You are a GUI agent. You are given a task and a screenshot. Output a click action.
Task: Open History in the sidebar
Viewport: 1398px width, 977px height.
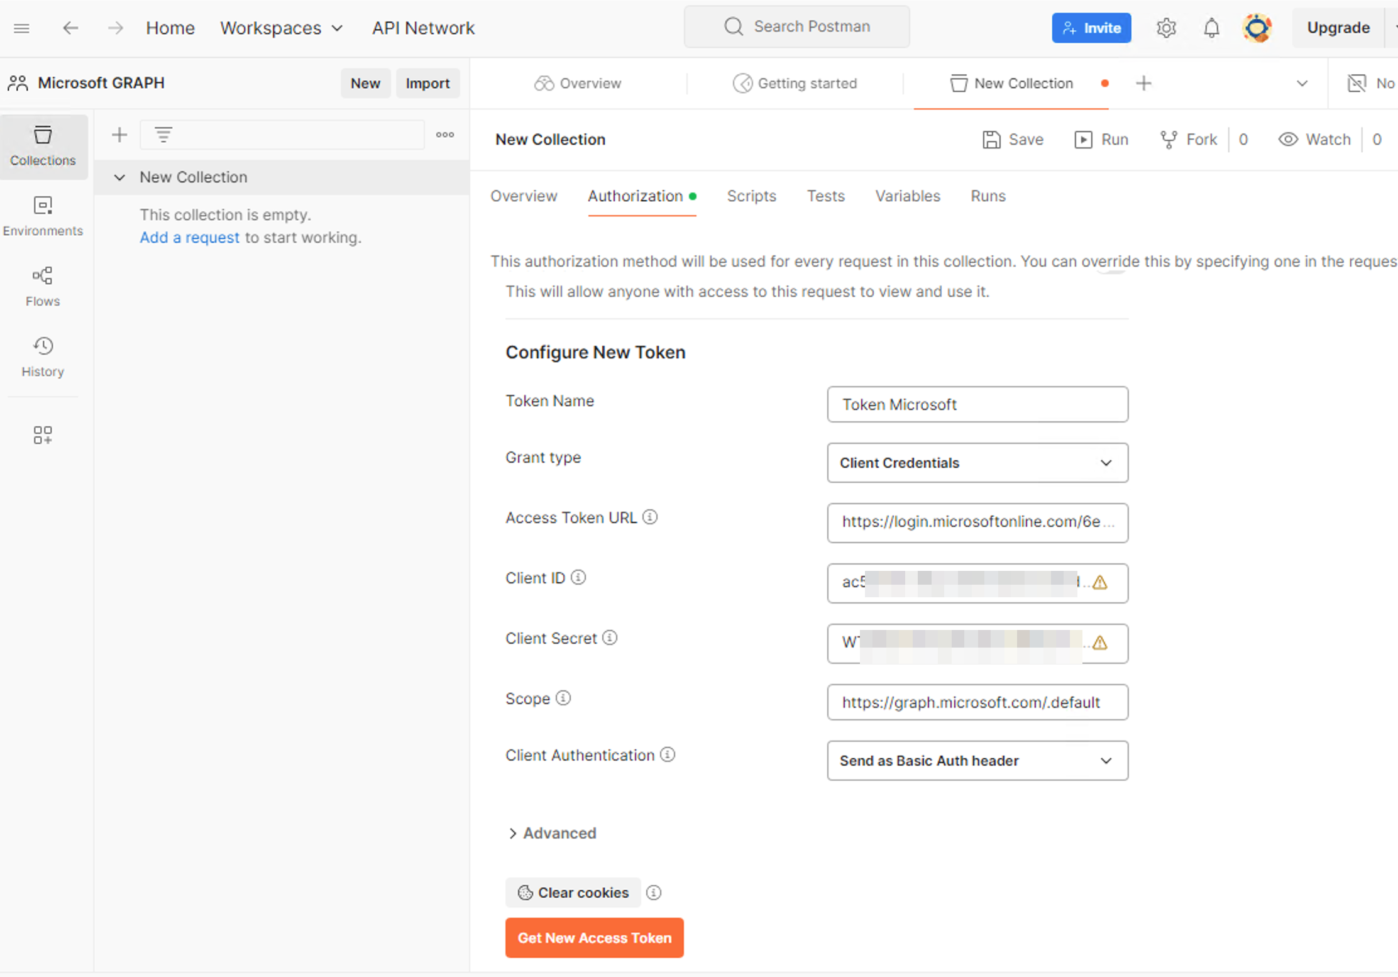coord(43,356)
